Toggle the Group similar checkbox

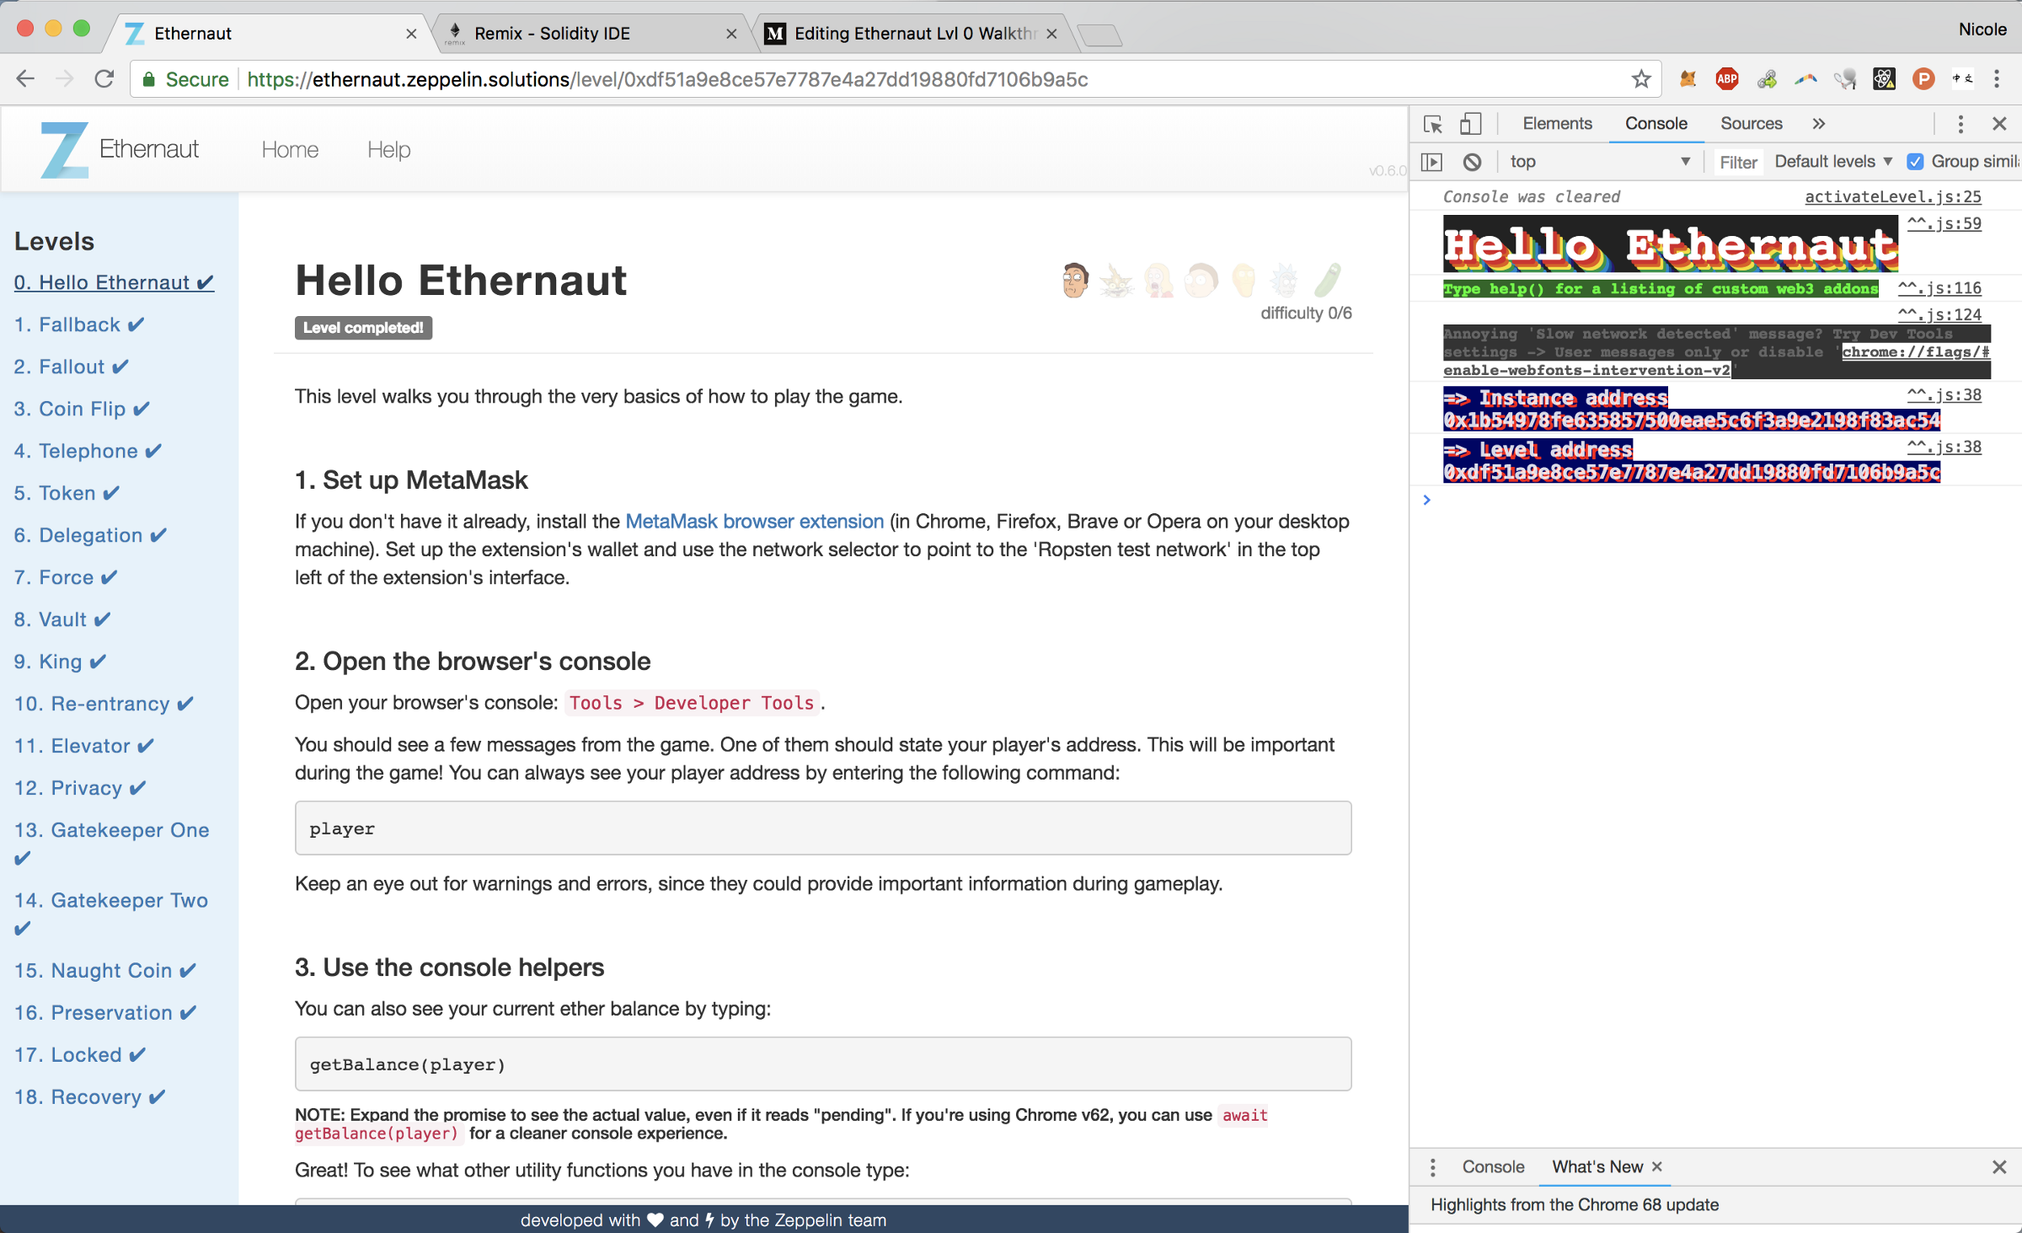tap(1916, 162)
